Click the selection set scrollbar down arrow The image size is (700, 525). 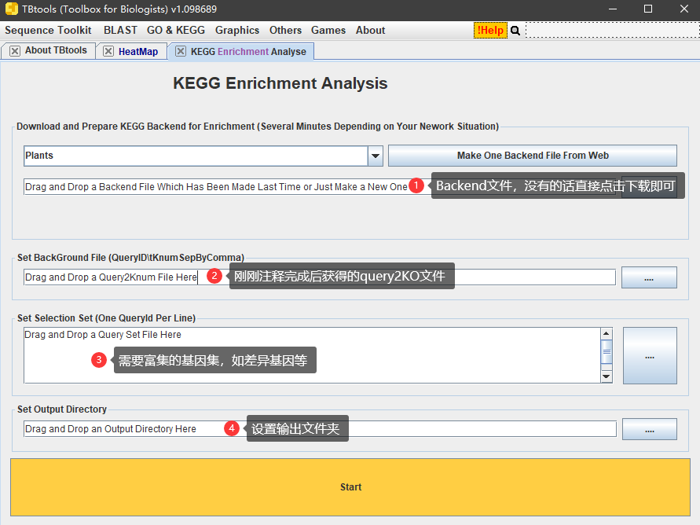(607, 376)
